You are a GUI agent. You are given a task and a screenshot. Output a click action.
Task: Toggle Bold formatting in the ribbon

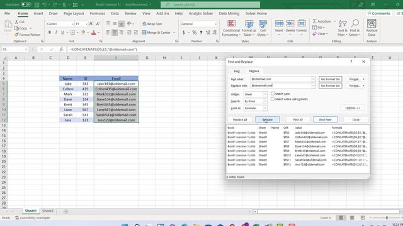[50, 33]
